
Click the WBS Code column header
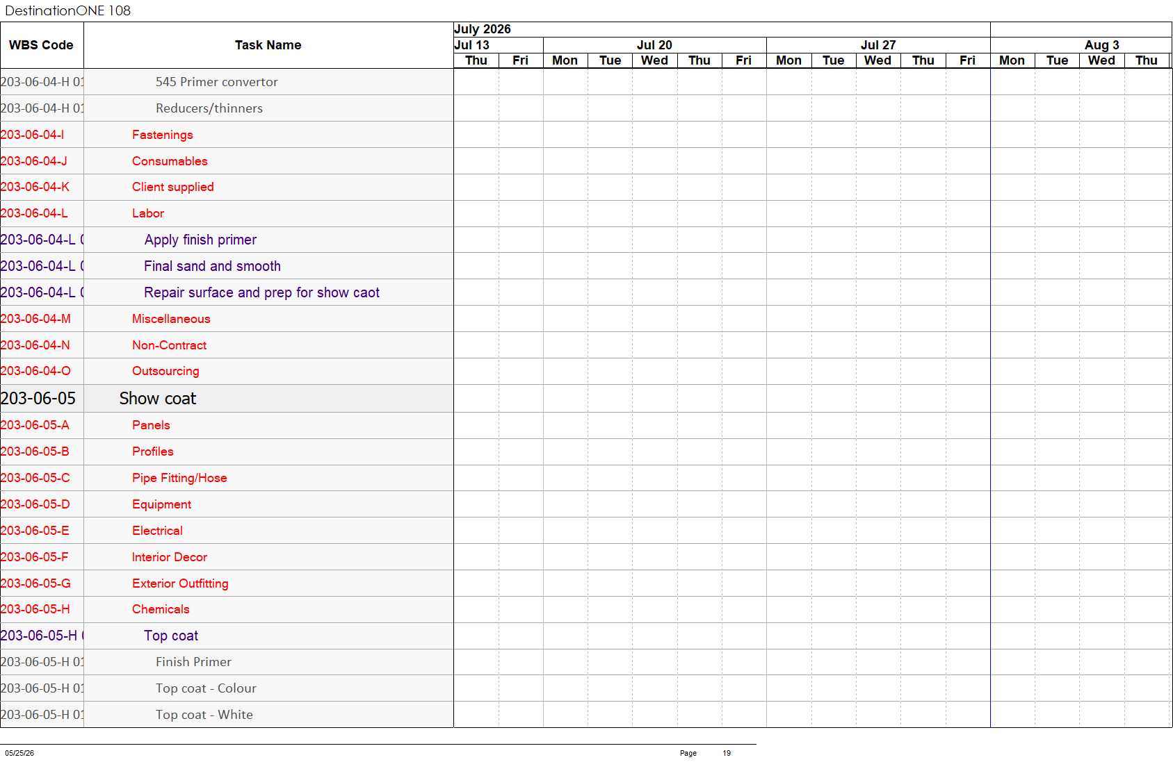pos(42,45)
